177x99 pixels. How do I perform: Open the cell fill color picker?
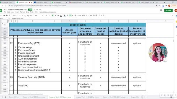click(64, 15)
